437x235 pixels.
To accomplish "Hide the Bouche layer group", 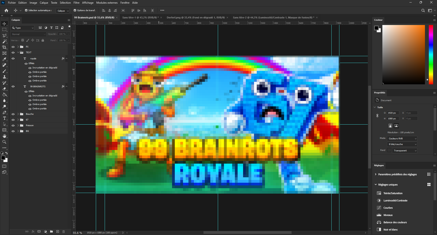I will (13, 114).
